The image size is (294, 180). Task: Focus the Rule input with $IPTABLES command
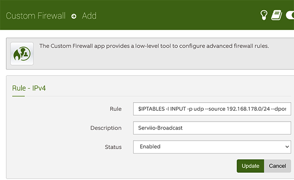[212, 109]
